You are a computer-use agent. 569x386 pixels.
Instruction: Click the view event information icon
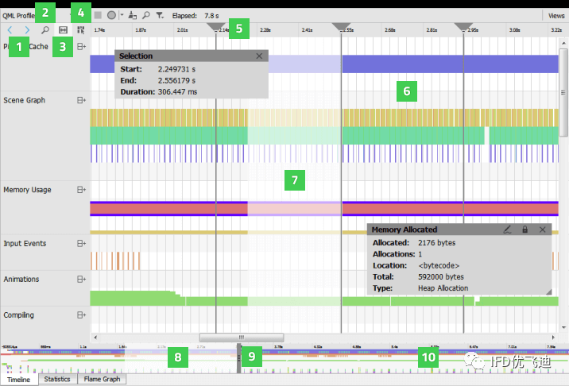pos(80,29)
